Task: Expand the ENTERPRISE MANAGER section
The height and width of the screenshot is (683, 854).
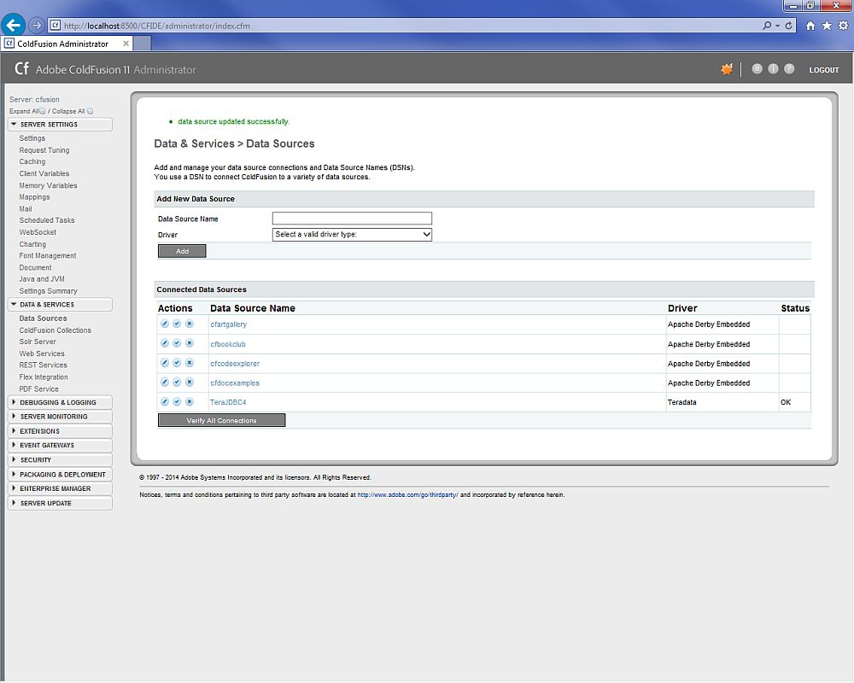Action: [x=60, y=488]
